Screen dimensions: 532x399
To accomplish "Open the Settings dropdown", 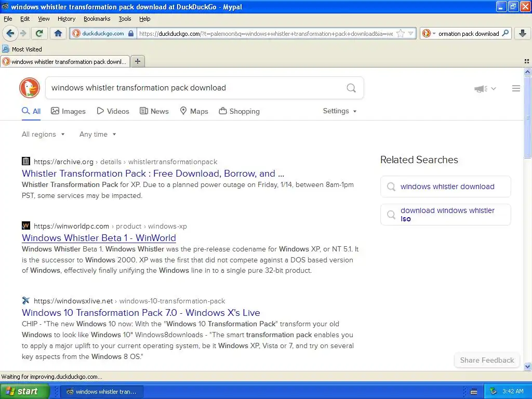I will click(x=340, y=111).
